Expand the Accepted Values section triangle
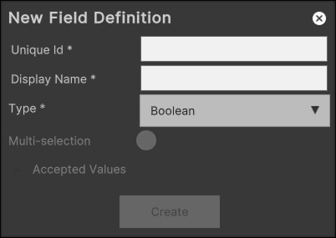The image size is (336, 238). (x=18, y=170)
